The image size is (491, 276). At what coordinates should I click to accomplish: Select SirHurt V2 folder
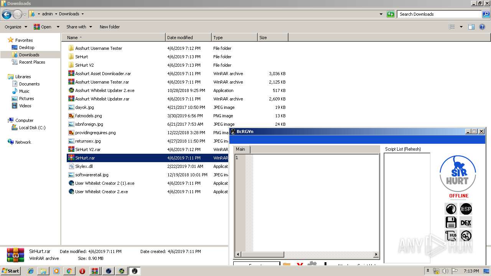84,65
